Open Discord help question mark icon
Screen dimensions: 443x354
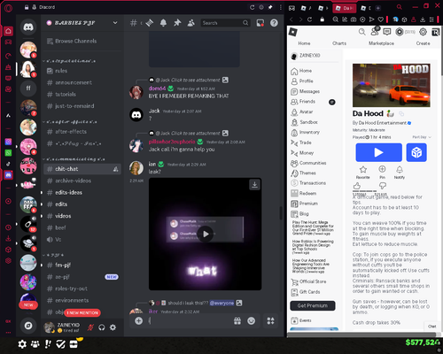click(274, 23)
